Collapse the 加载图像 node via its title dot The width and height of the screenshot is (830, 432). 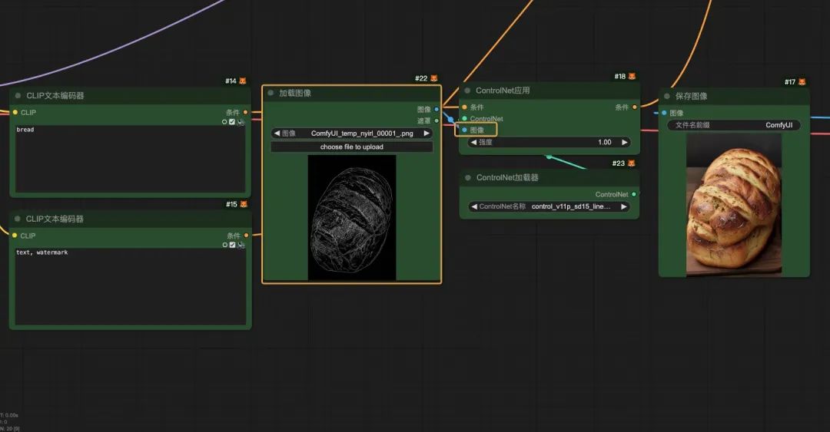pos(271,93)
